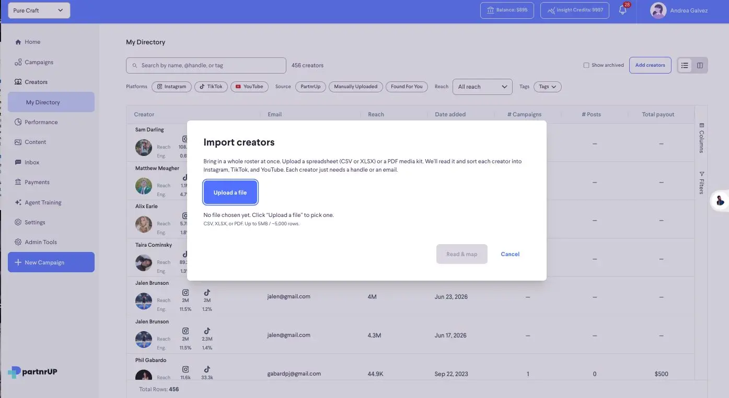Click Alix Earle's avatar thumbnail
The height and width of the screenshot is (398, 729).
[x=144, y=224]
